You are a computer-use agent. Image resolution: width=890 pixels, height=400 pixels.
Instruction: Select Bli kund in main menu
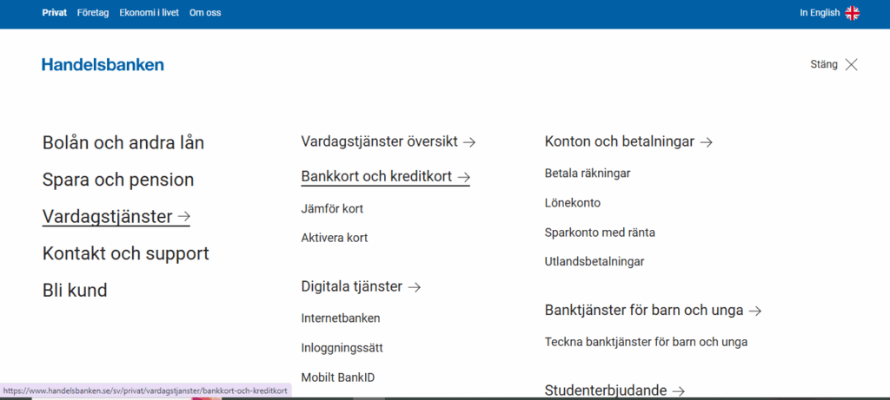tap(75, 291)
